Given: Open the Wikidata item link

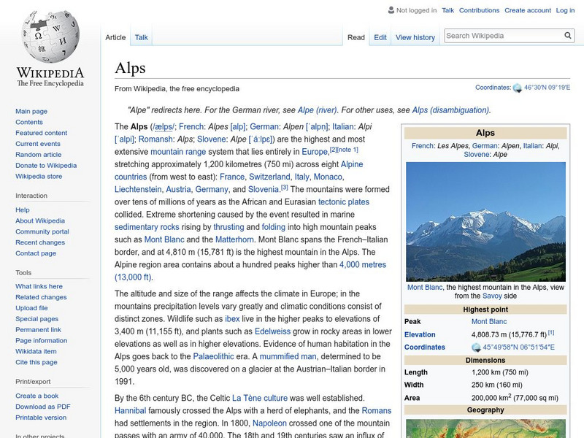Looking at the screenshot, I should click(x=36, y=351).
